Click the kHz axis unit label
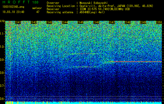164x104 pixels. click(2, 21)
